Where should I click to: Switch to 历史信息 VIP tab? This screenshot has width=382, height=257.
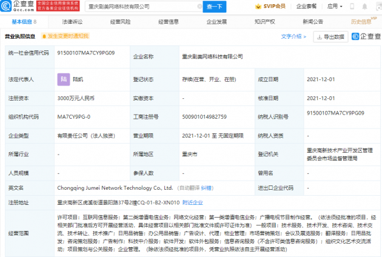[x=363, y=21]
